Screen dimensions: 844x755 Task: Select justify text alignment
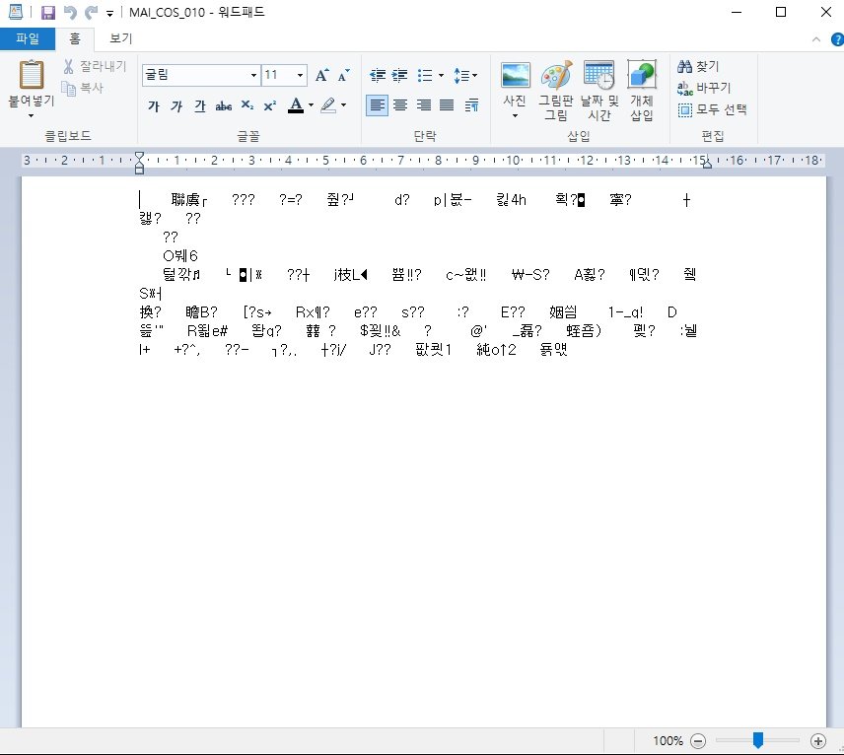click(x=447, y=105)
